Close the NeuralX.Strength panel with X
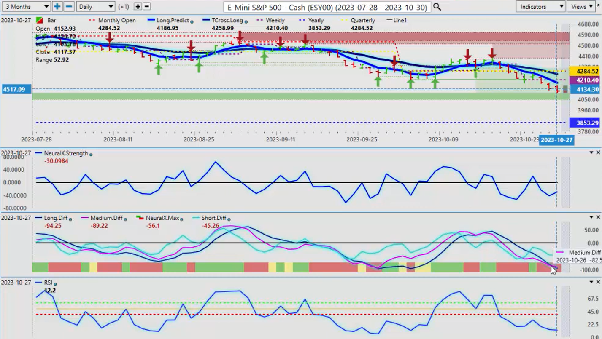602x339 pixels. [598, 153]
